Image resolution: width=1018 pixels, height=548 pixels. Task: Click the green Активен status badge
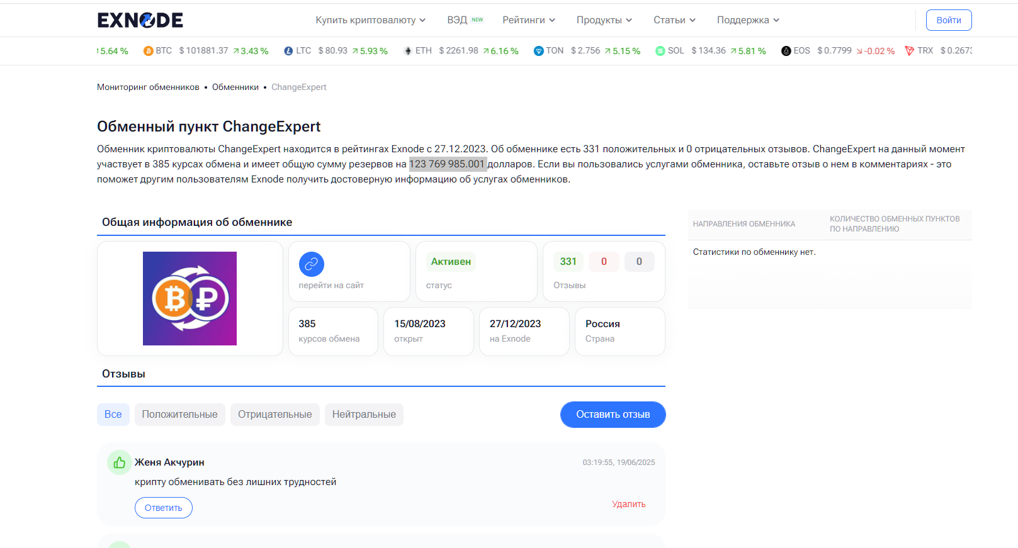pyautogui.click(x=451, y=262)
